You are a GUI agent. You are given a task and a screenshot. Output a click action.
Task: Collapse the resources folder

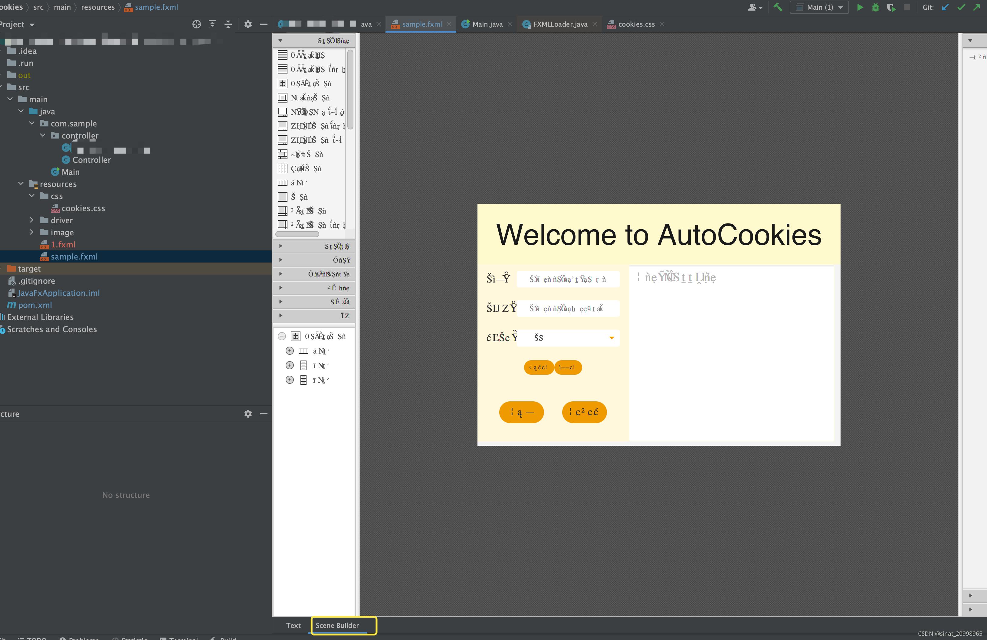(x=21, y=184)
